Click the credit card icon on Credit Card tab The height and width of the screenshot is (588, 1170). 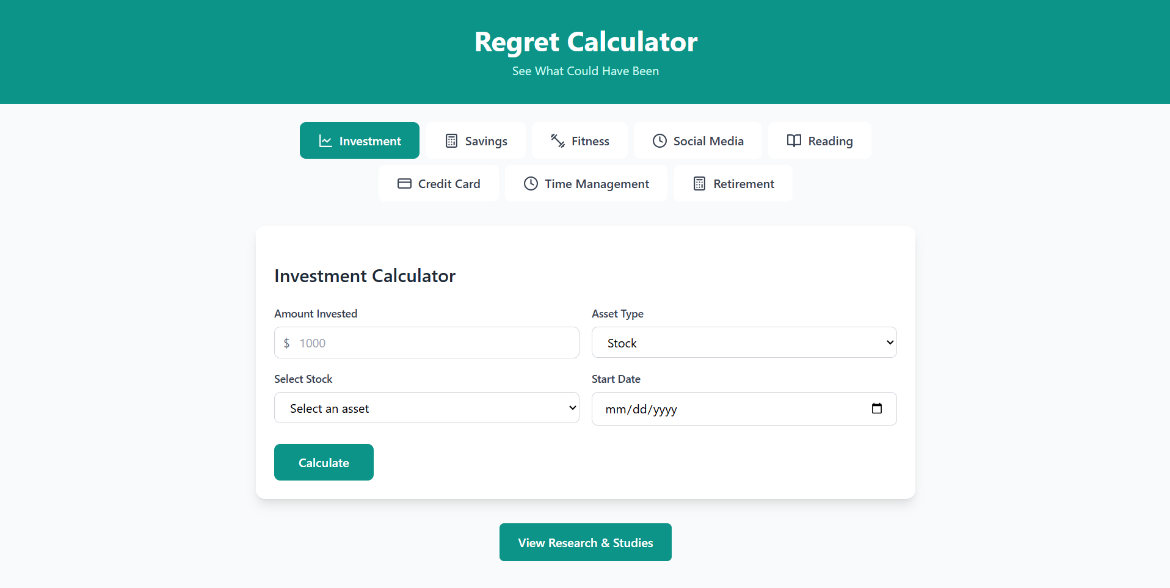point(404,183)
